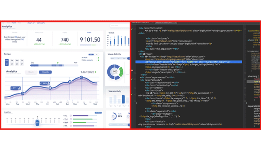Viewport: 261px width, 147px height.
Task: Click the circular icon beside Year progress bar
Action: [x=71, y=126]
